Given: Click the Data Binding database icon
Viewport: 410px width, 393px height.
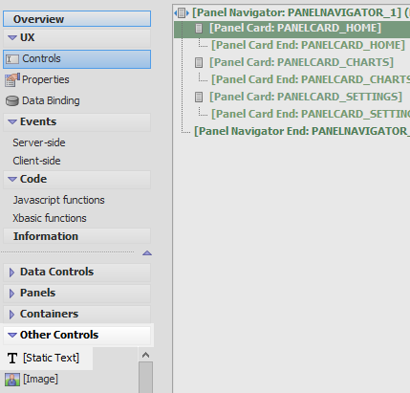Looking at the screenshot, I should pyautogui.click(x=12, y=100).
